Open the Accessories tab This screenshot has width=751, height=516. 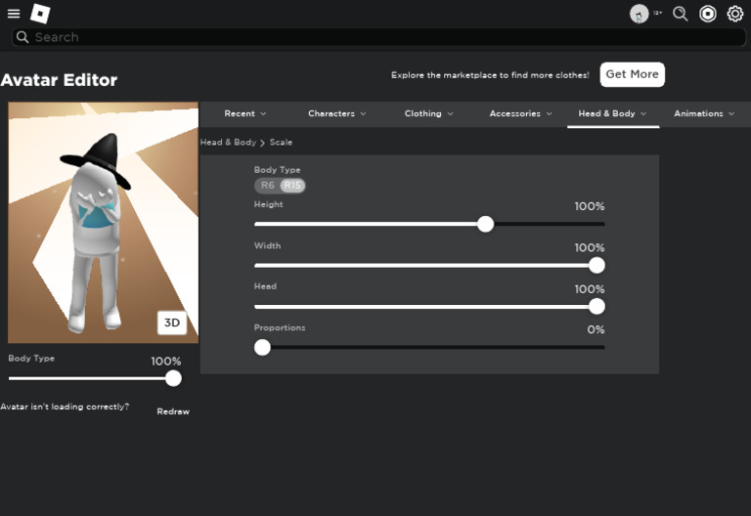click(520, 113)
